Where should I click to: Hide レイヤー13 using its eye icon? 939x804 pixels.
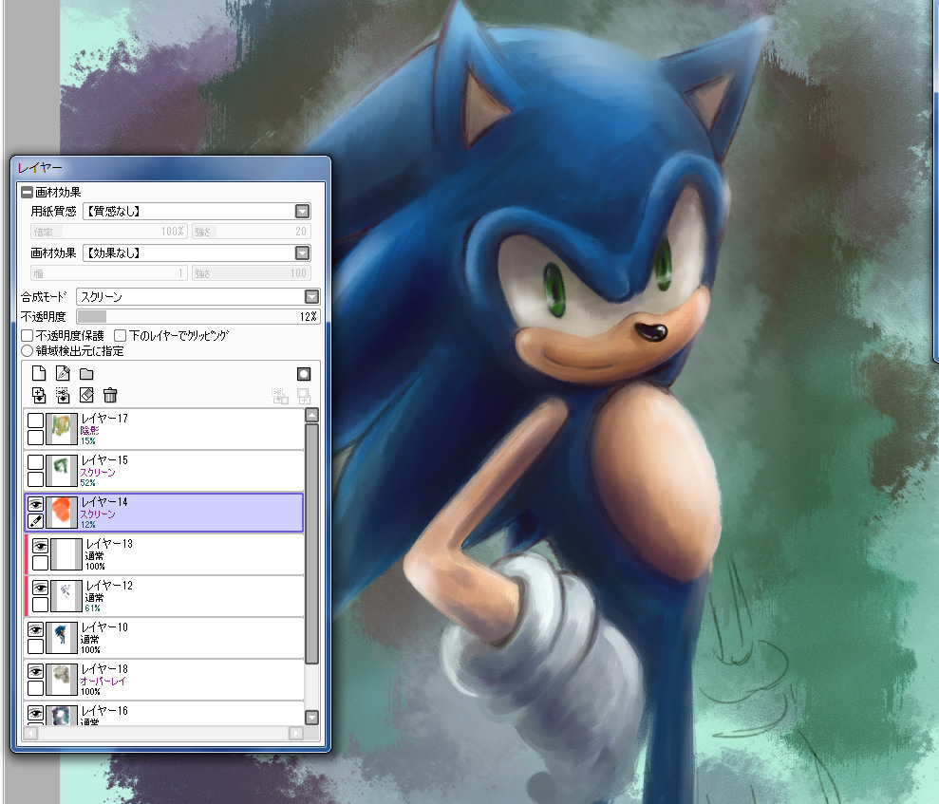pyautogui.click(x=40, y=546)
